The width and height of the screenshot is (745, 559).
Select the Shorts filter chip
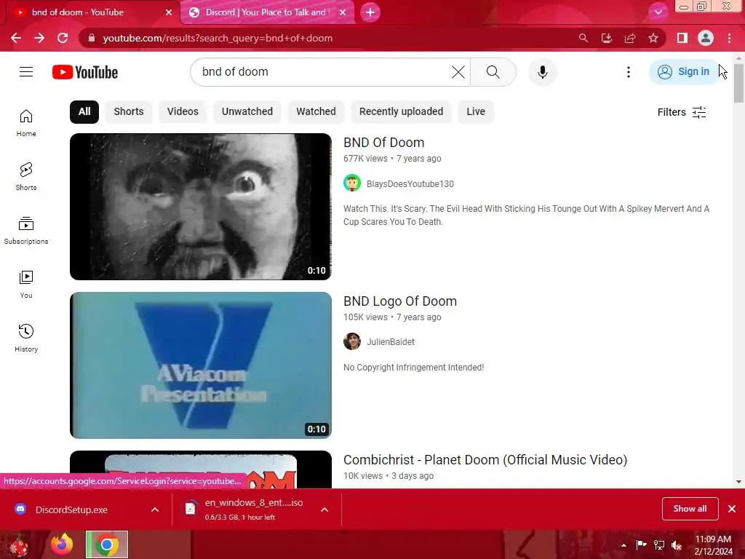(128, 111)
